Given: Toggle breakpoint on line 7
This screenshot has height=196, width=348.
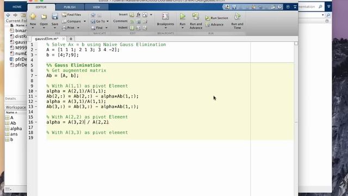Looking at the screenshot, I should [36, 76].
